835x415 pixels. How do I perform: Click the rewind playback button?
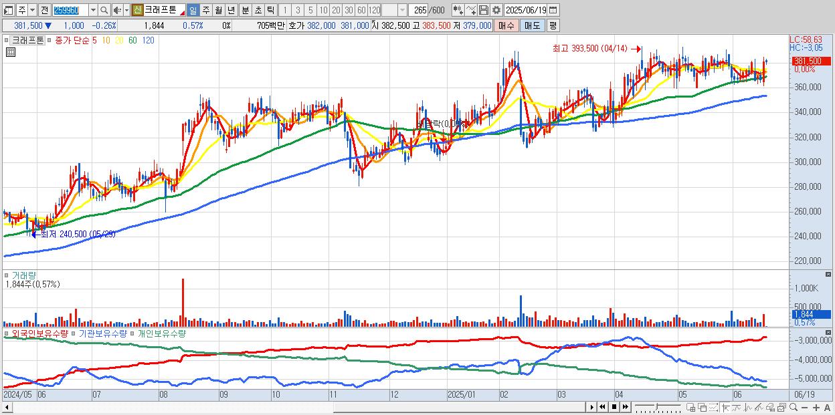click(602, 407)
